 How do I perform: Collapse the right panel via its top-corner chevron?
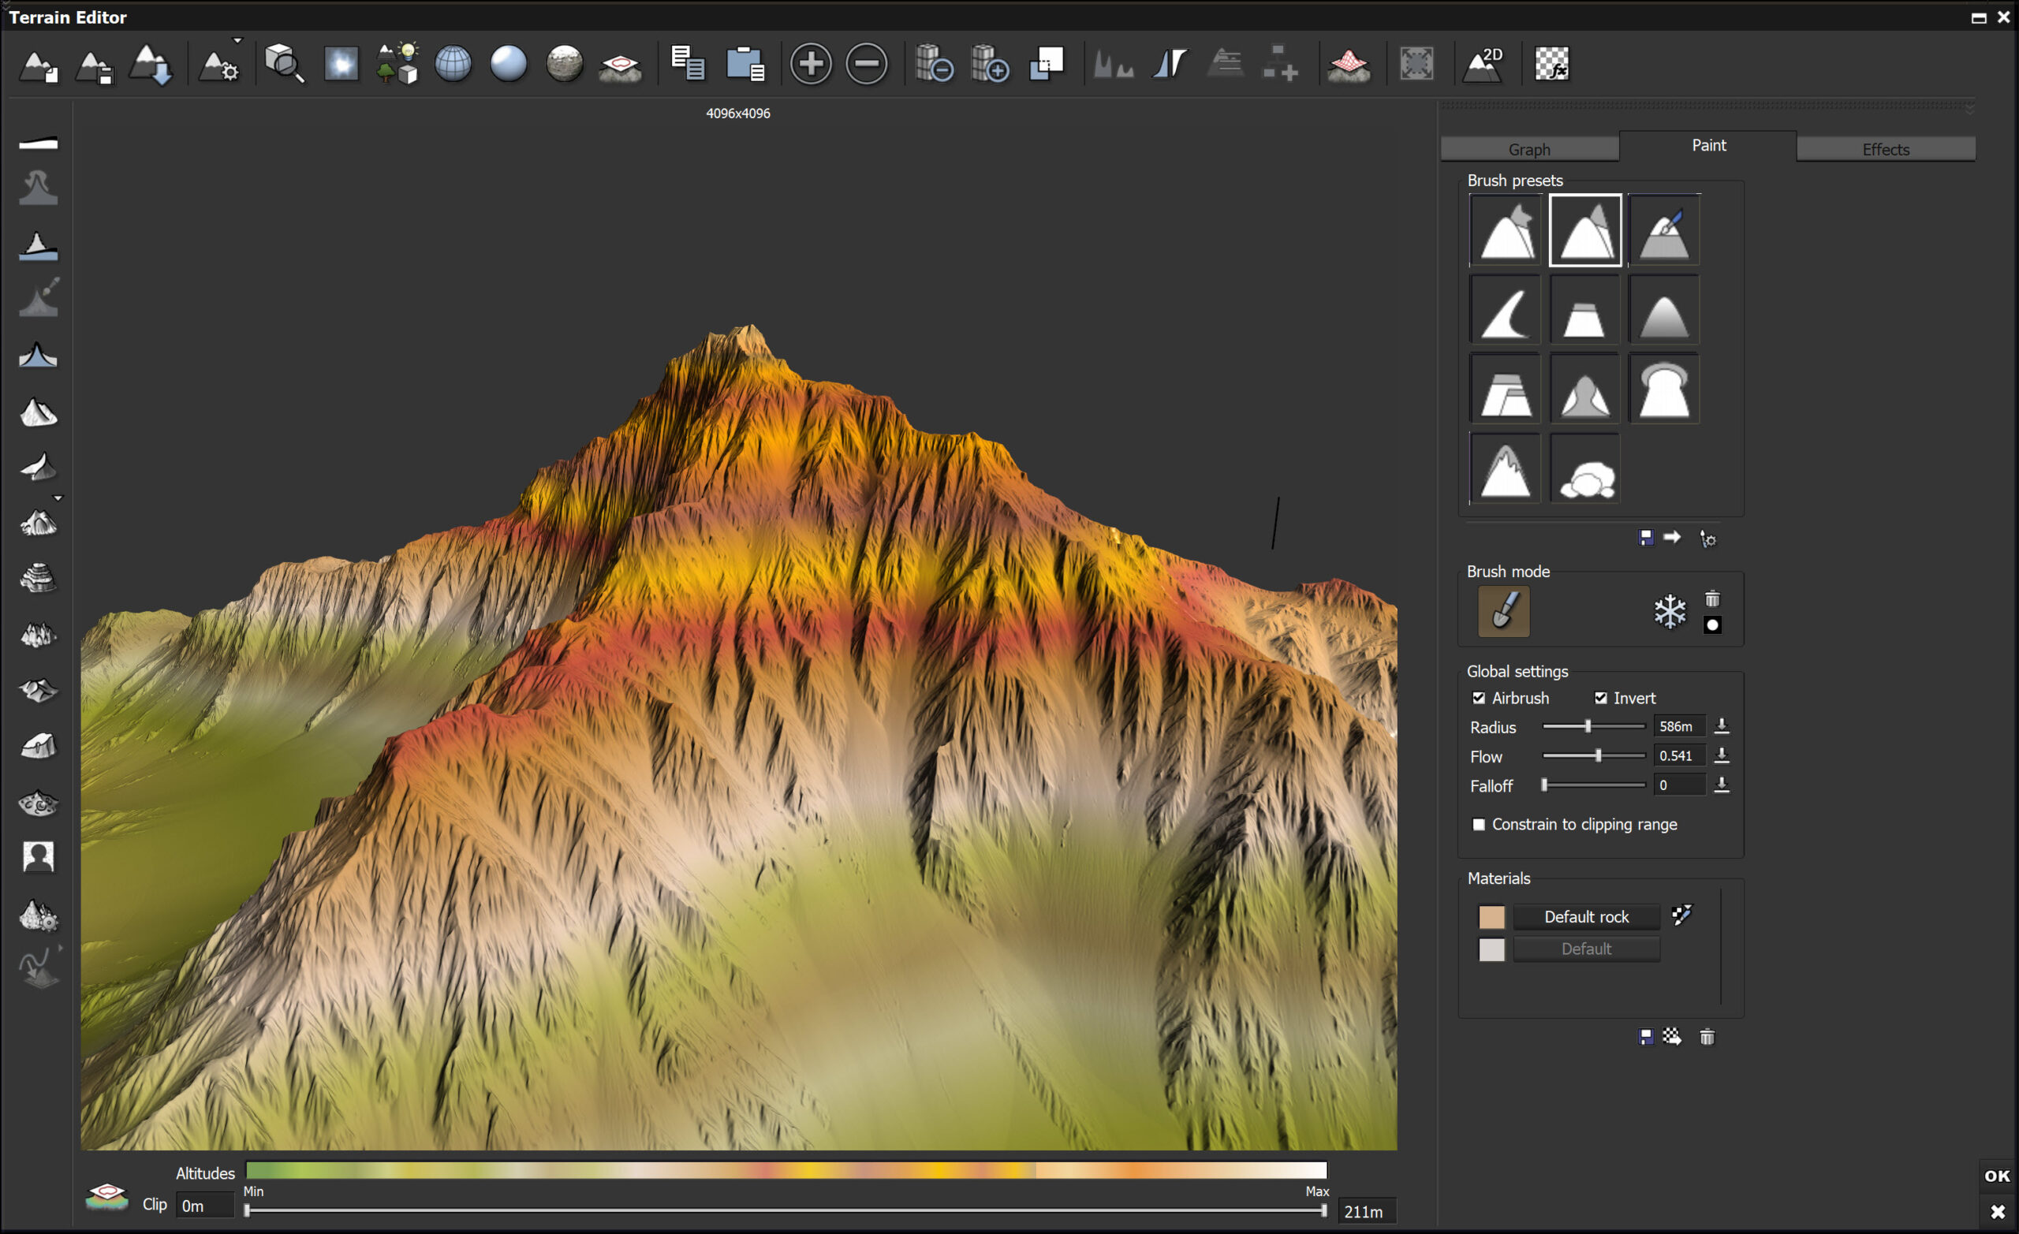click(1969, 109)
